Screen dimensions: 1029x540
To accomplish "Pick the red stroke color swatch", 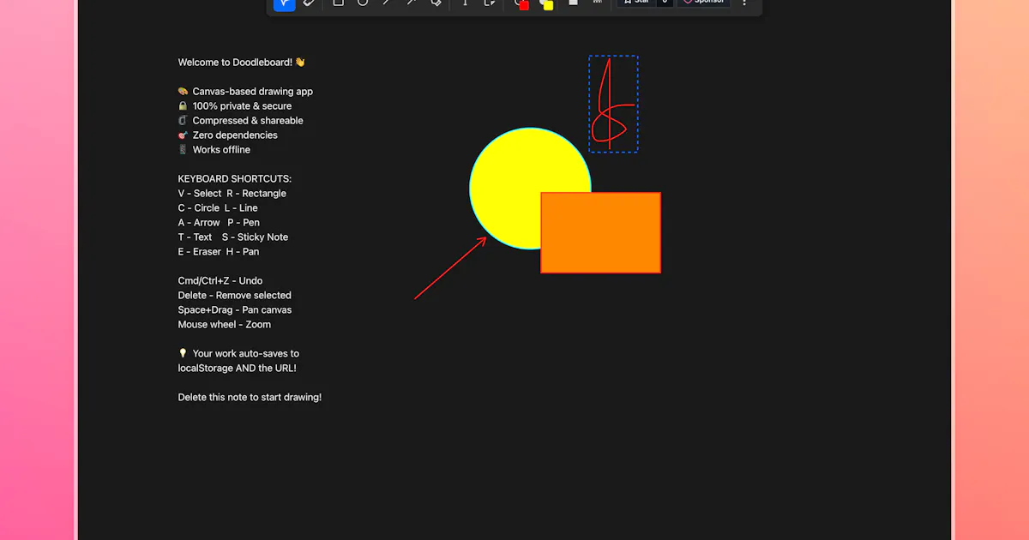I will tap(522, 3).
